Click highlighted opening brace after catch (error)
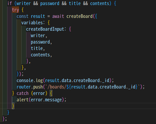The width and height of the screenshot is (156, 124). coord(51,93)
